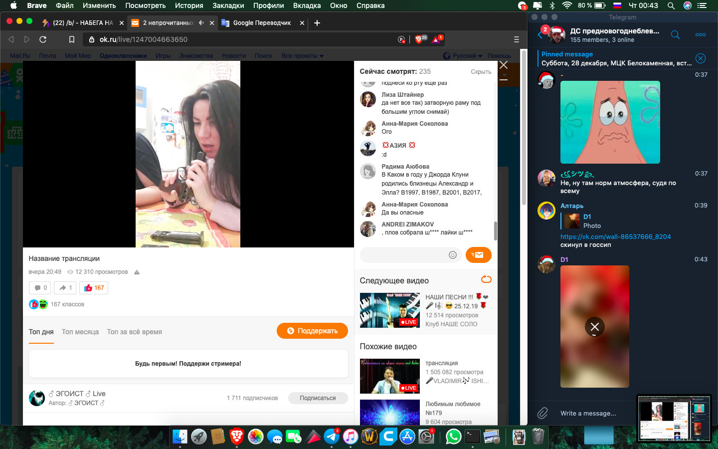Open Telegram chat more-options menu

point(700,34)
